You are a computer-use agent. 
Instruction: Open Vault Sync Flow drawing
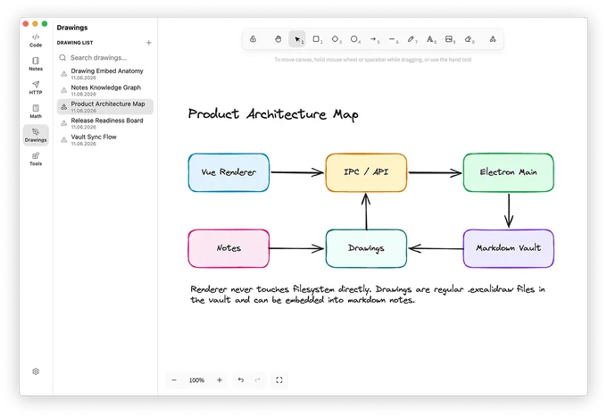point(105,139)
